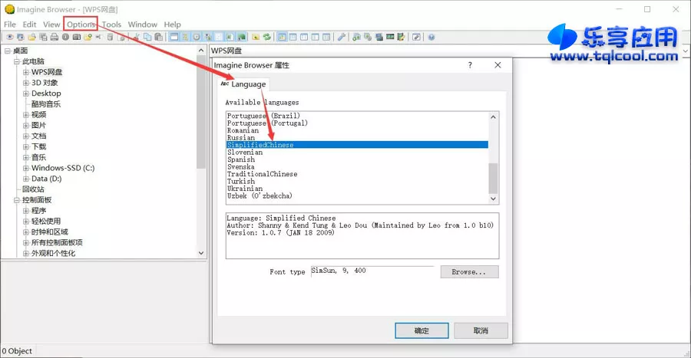Select SimplifiedChinese in language list
This screenshot has height=358, width=691.
(357, 145)
